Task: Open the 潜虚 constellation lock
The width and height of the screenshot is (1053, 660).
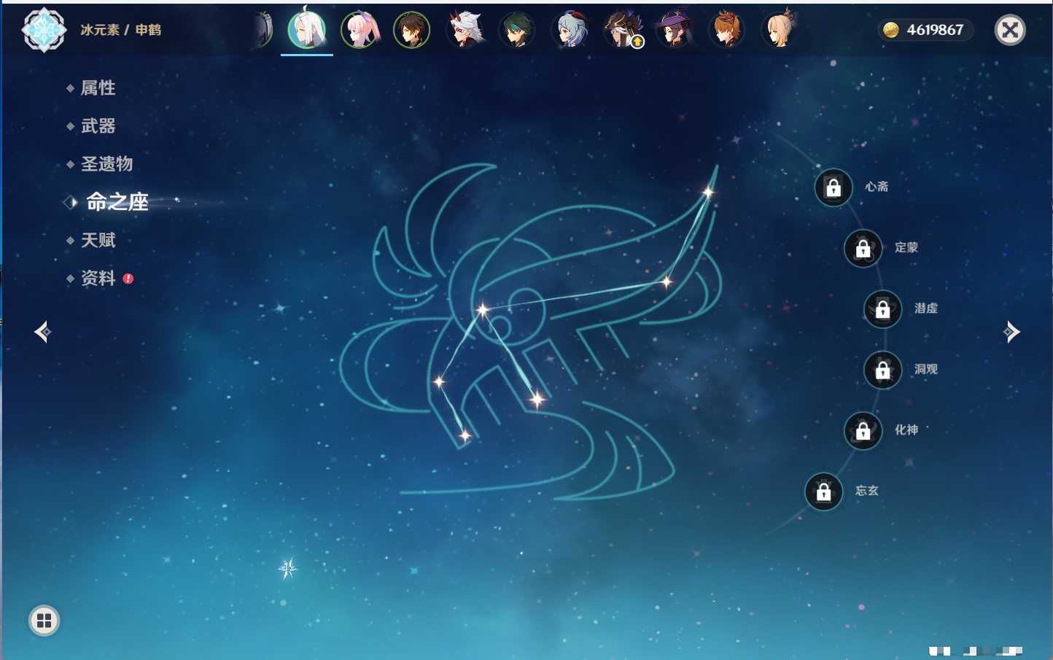Action: [883, 308]
